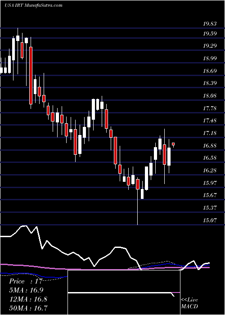Click the 17.48 price axis label
The height and width of the screenshot is (315, 225).
(210, 121)
